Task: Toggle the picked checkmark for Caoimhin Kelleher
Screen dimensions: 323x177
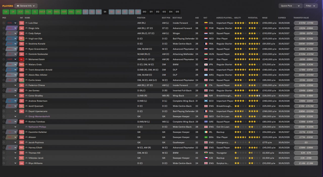Action: pos(4,132)
